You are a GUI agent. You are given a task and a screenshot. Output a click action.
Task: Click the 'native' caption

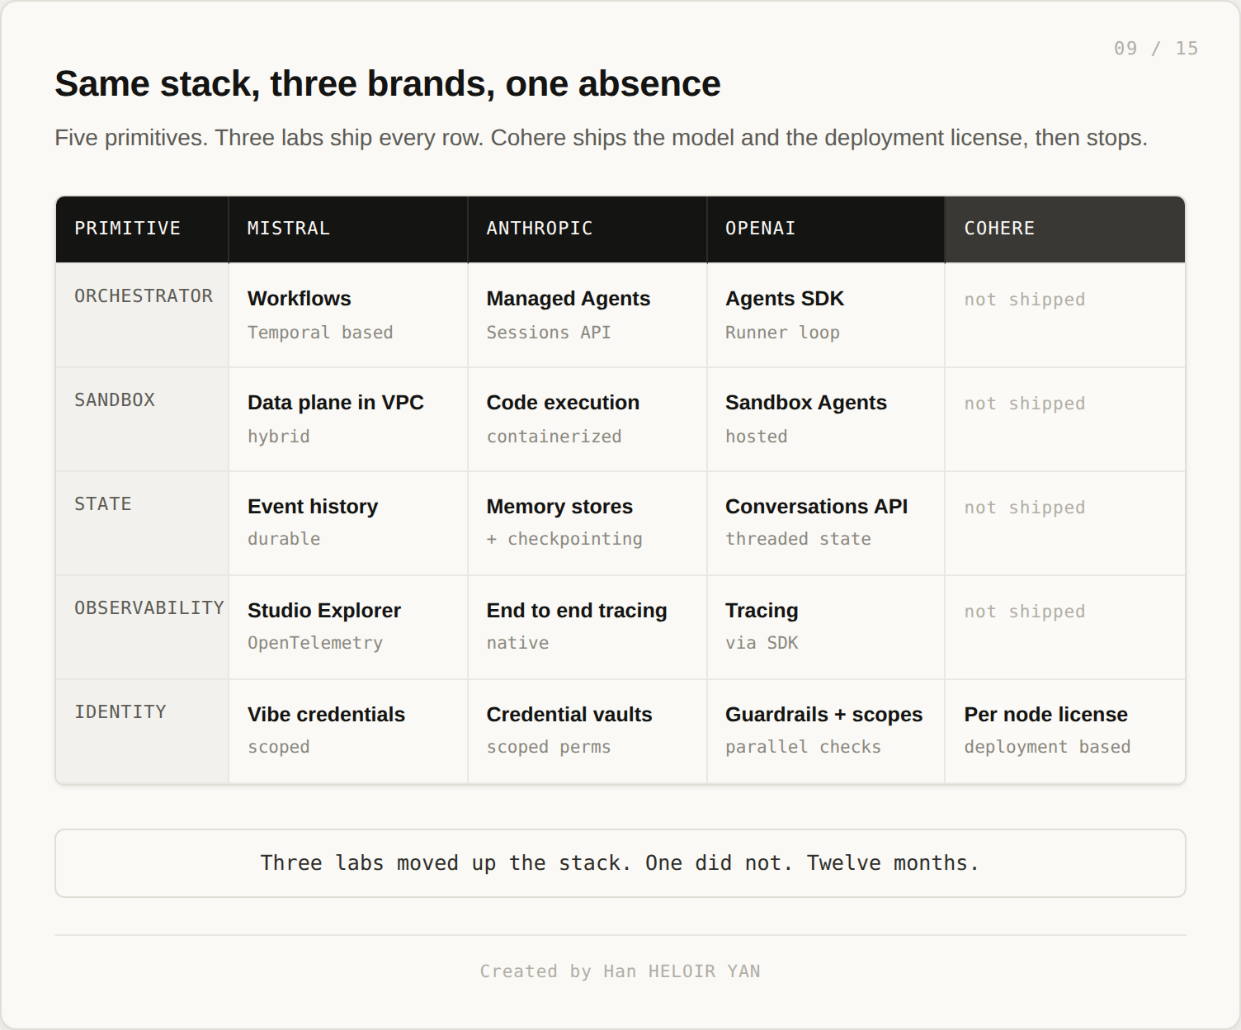tap(517, 643)
